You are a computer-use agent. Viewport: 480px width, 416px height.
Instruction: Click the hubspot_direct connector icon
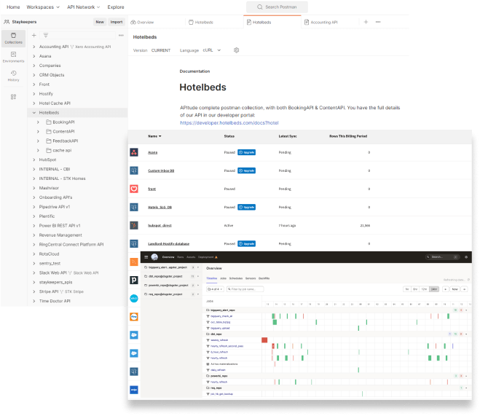[134, 226]
